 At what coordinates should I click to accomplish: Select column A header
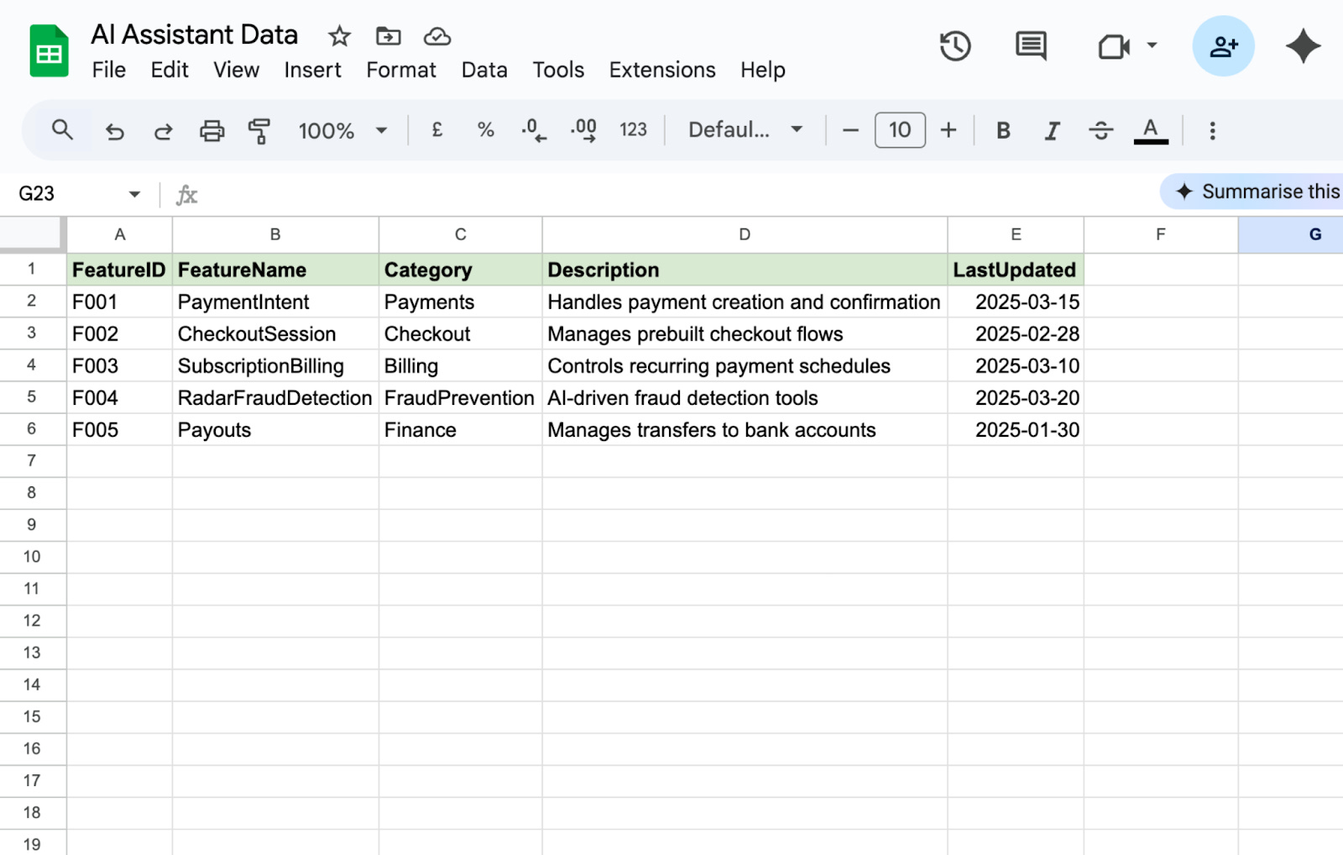[x=120, y=234]
